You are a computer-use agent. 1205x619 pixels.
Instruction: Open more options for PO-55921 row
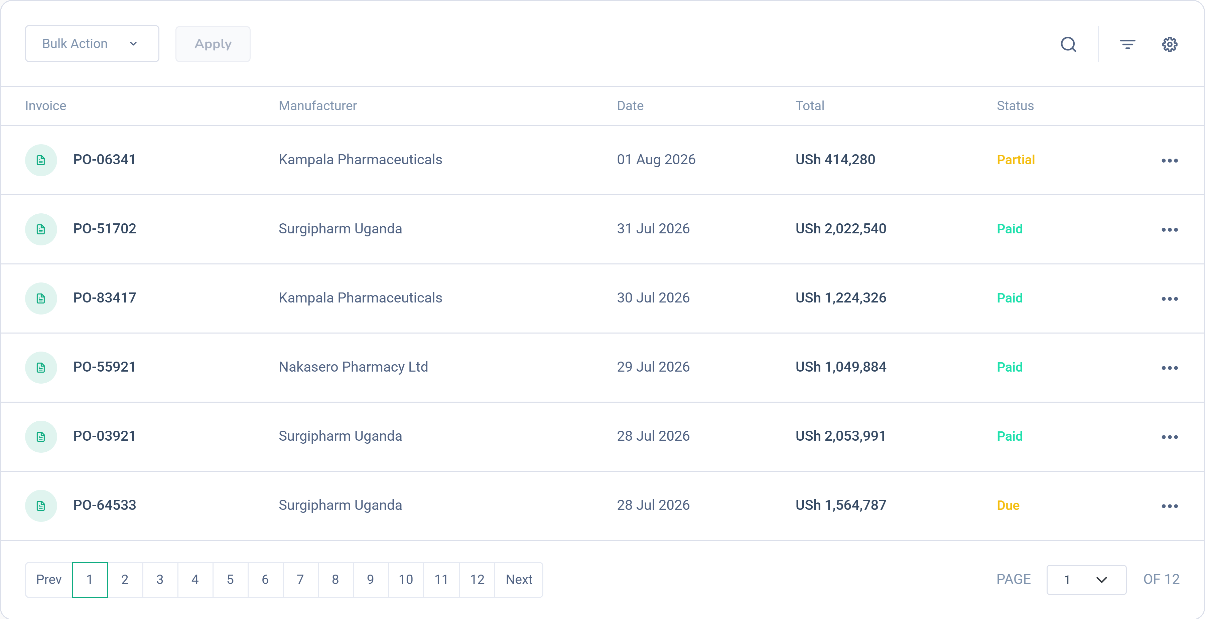[x=1170, y=368]
